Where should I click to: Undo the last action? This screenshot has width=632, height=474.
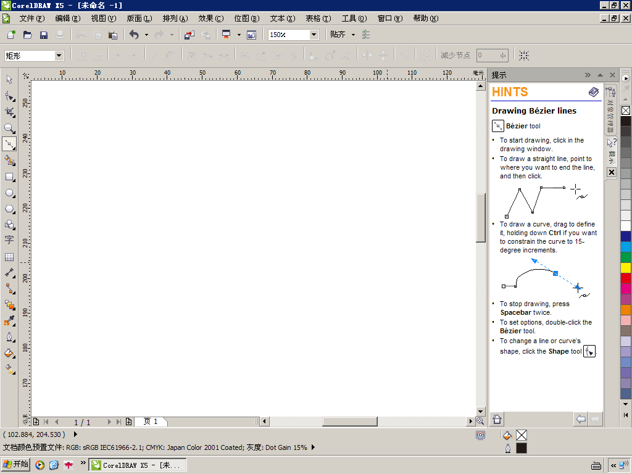click(x=134, y=35)
